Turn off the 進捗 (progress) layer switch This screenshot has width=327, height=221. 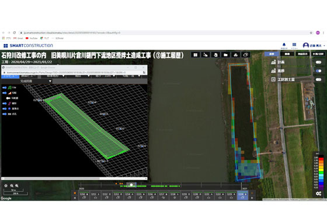click(318, 71)
